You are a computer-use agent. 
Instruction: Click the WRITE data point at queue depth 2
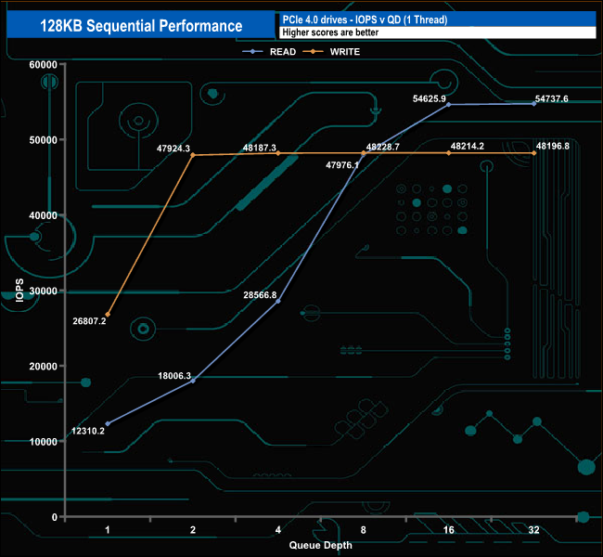(x=193, y=155)
